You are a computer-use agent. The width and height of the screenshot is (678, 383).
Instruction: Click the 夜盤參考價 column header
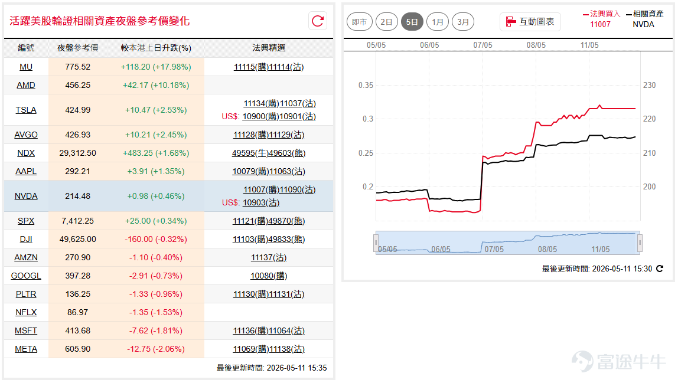tap(78, 48)
